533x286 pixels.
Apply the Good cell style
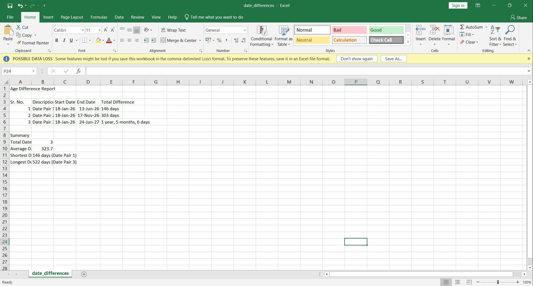(386, 30)
